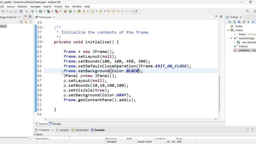
Task: Open the Package Explorer view menu dots
Action: tap(30, 22)
